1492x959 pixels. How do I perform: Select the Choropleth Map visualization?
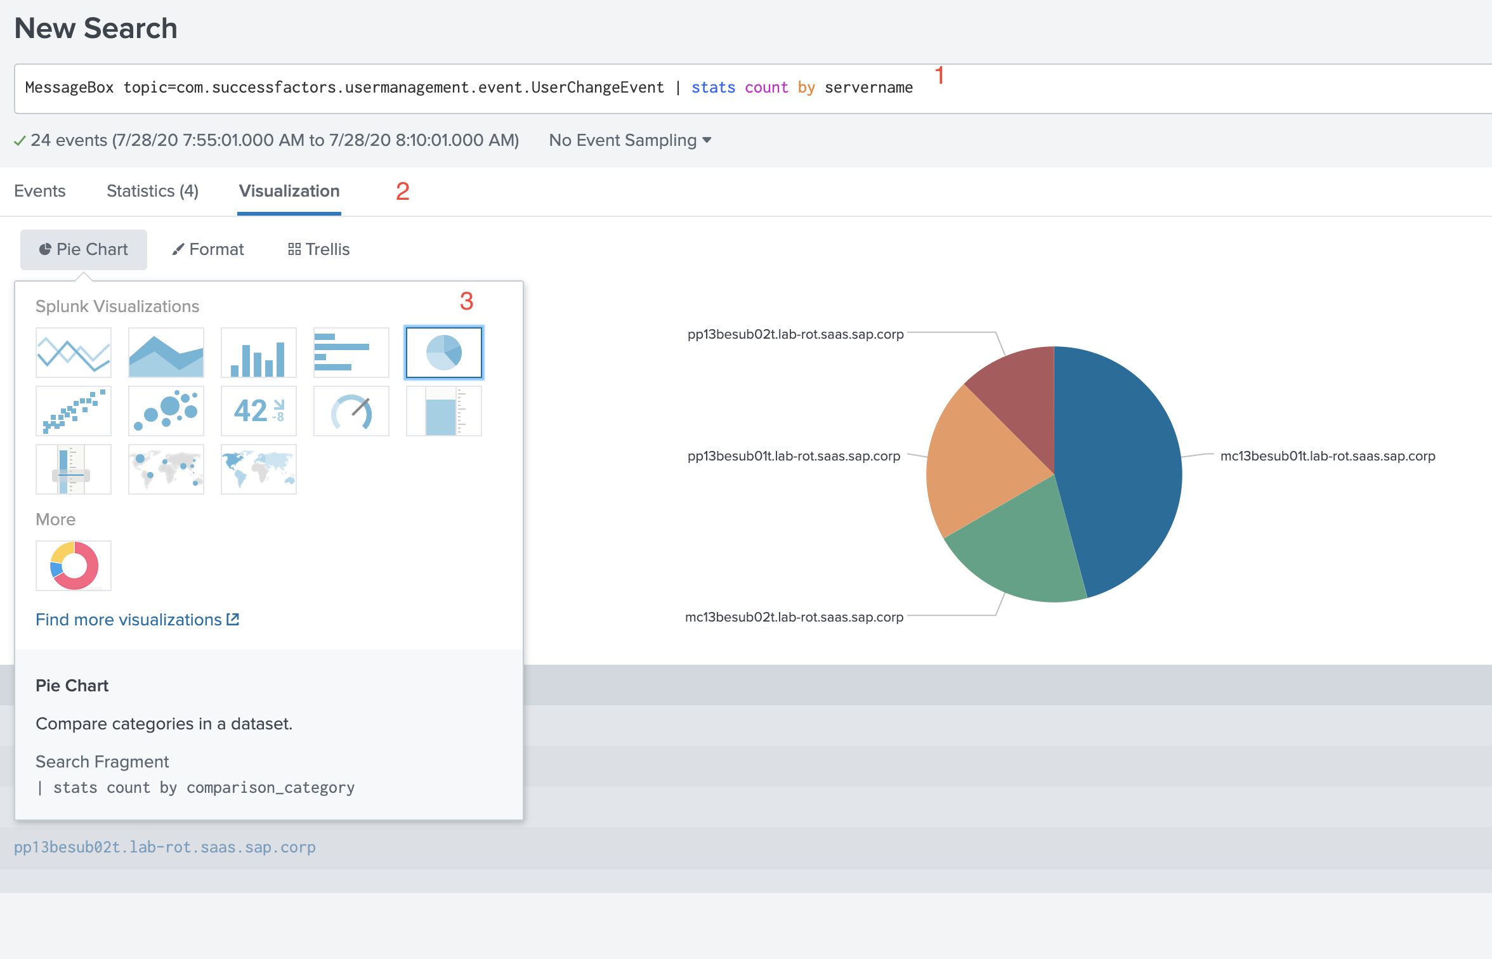(259, 469)
